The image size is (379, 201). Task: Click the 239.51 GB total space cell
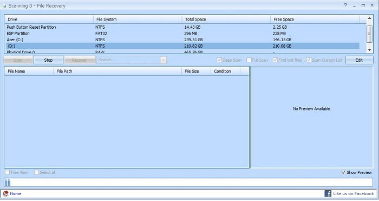pos(193,40)
